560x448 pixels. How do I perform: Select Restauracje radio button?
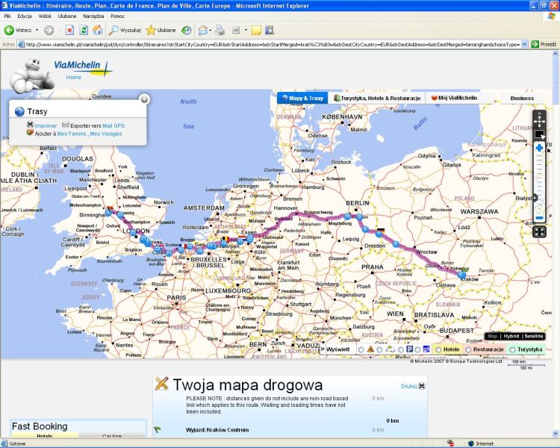(468, 349)
